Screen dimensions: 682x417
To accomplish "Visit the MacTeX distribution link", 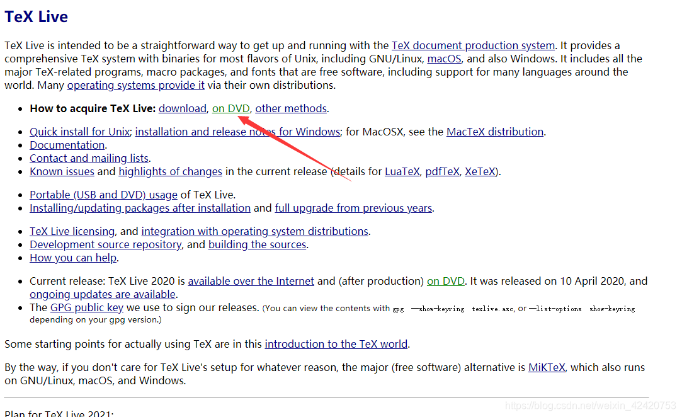I will (x=495, y=132).
